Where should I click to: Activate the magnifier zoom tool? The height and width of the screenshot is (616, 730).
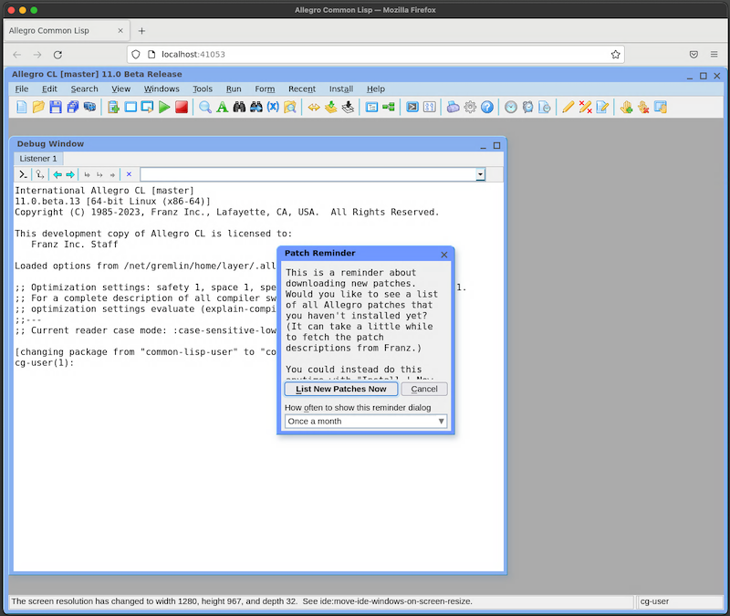pyautogui.click(x=203, y=107)
